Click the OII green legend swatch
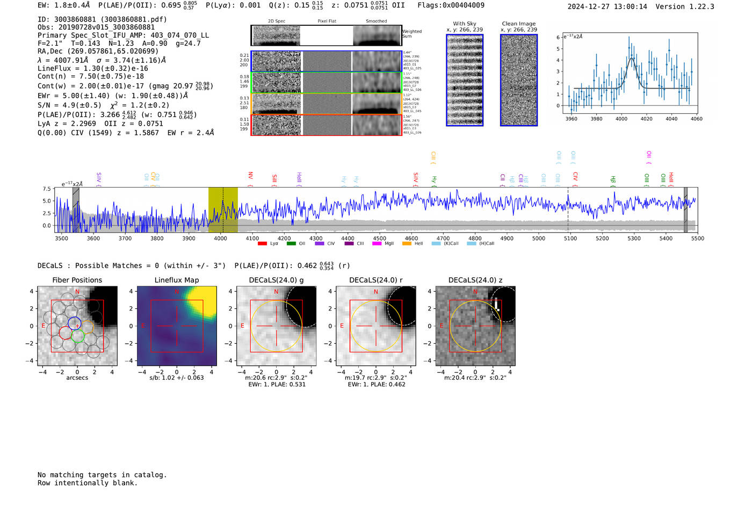752x512 pixels. pyautogui.click(x=291, y=244)
